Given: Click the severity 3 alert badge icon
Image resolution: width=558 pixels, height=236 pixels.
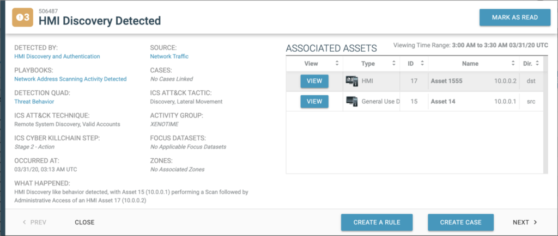Looking at the screenshot, I should coord(23,17).
